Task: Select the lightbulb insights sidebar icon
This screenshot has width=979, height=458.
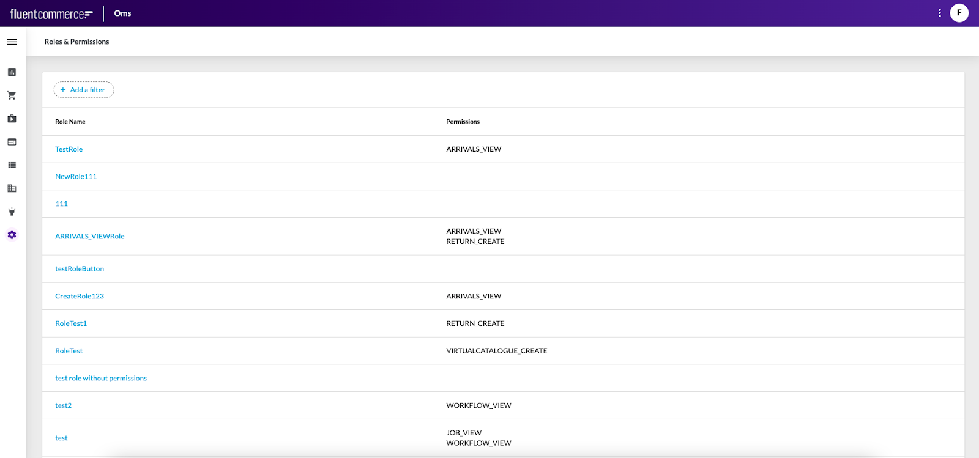Action: tap(12, 212)
